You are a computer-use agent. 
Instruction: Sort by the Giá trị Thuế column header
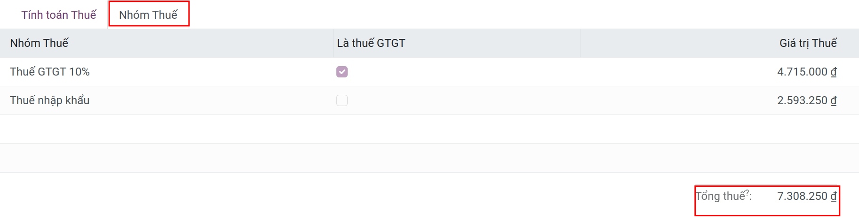[x=808, y=43]
